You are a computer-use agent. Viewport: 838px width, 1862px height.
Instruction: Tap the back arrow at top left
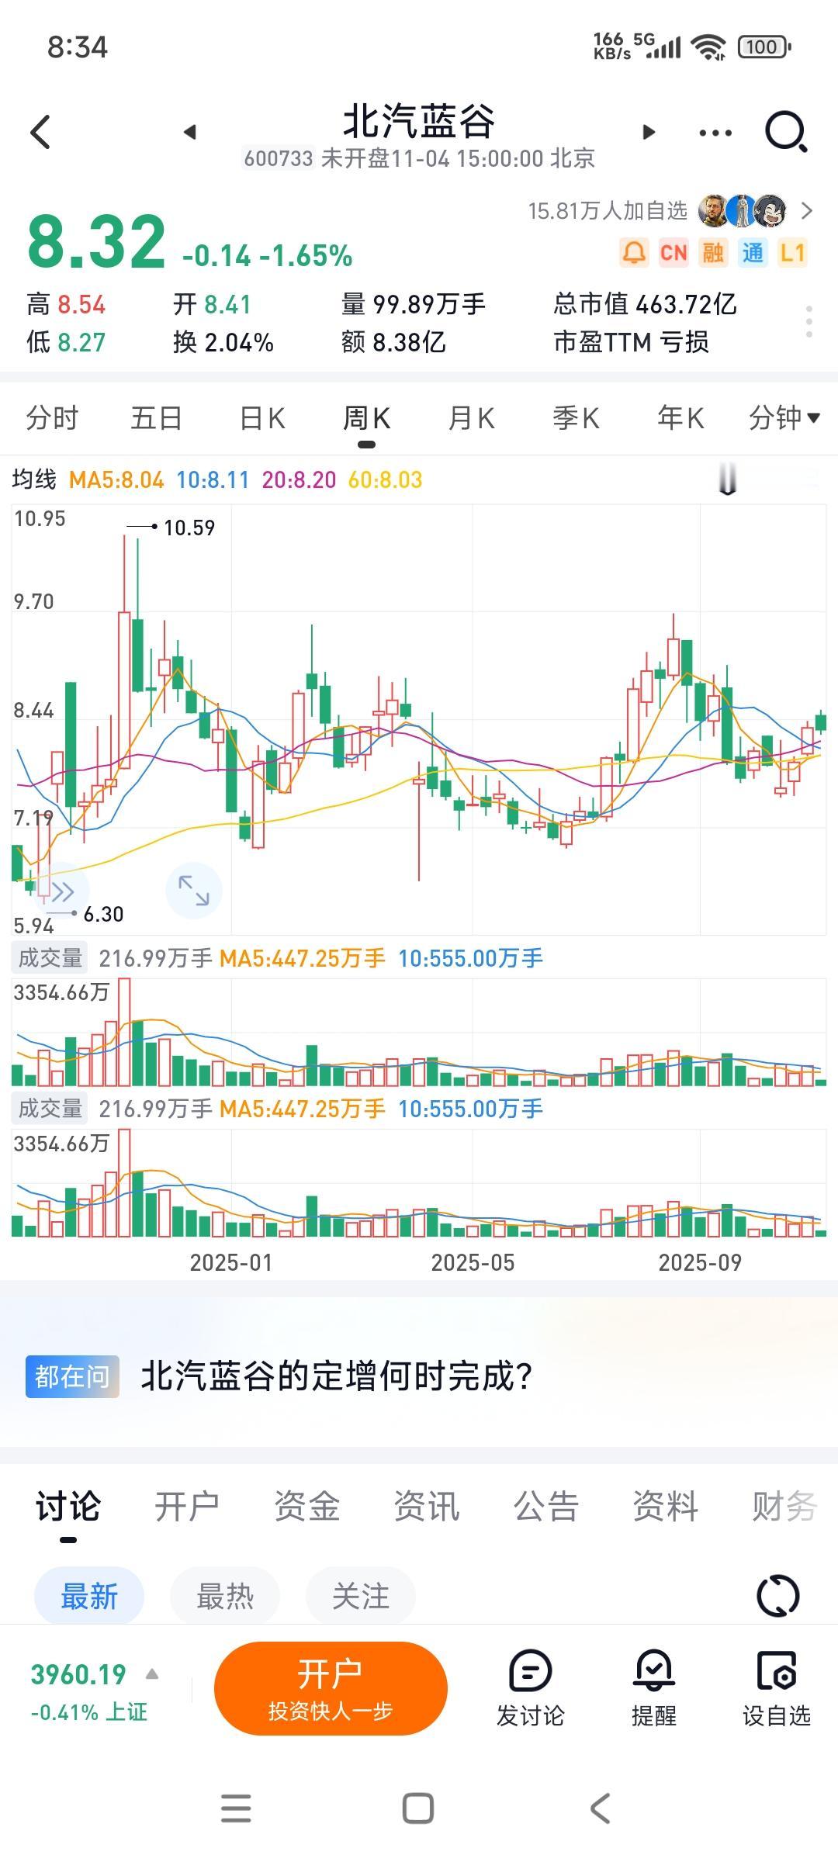[x=40, y=132]
